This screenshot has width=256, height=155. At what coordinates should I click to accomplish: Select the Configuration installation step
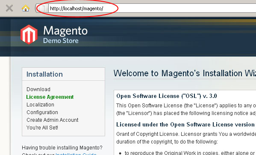click(42, 112)
